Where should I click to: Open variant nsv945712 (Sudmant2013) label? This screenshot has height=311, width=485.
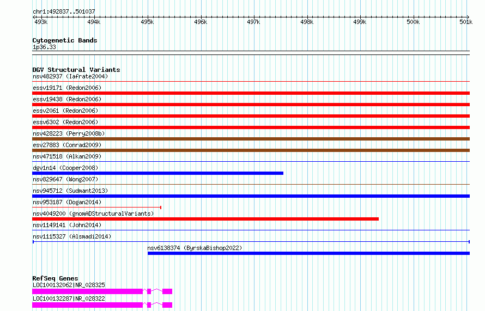coord(70,191)
